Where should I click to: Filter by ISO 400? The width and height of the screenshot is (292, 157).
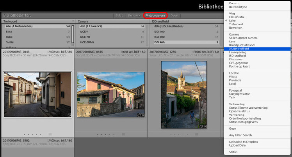coord(186,42)
